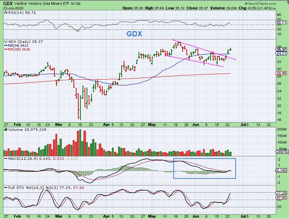Click the MA(34) 34.21 legend entry
289x219 pixels.
click(18, 46)
